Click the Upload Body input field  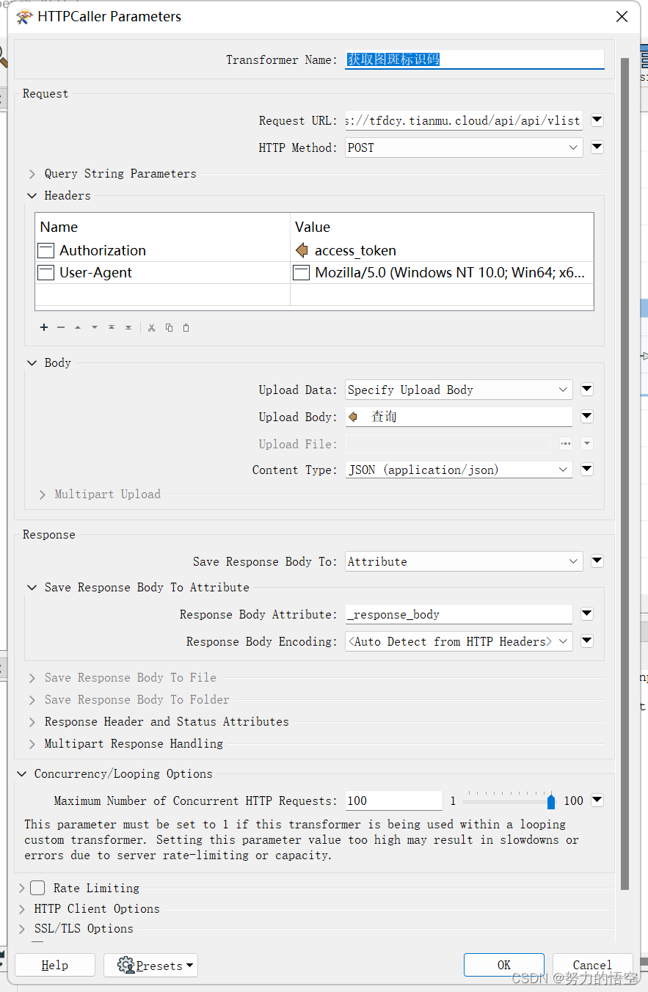pyautogui.click(x=459, y=417)
